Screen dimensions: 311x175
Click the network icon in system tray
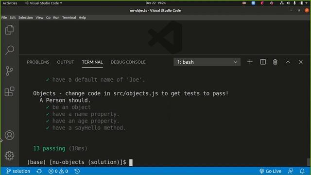[x=282, y=3]
